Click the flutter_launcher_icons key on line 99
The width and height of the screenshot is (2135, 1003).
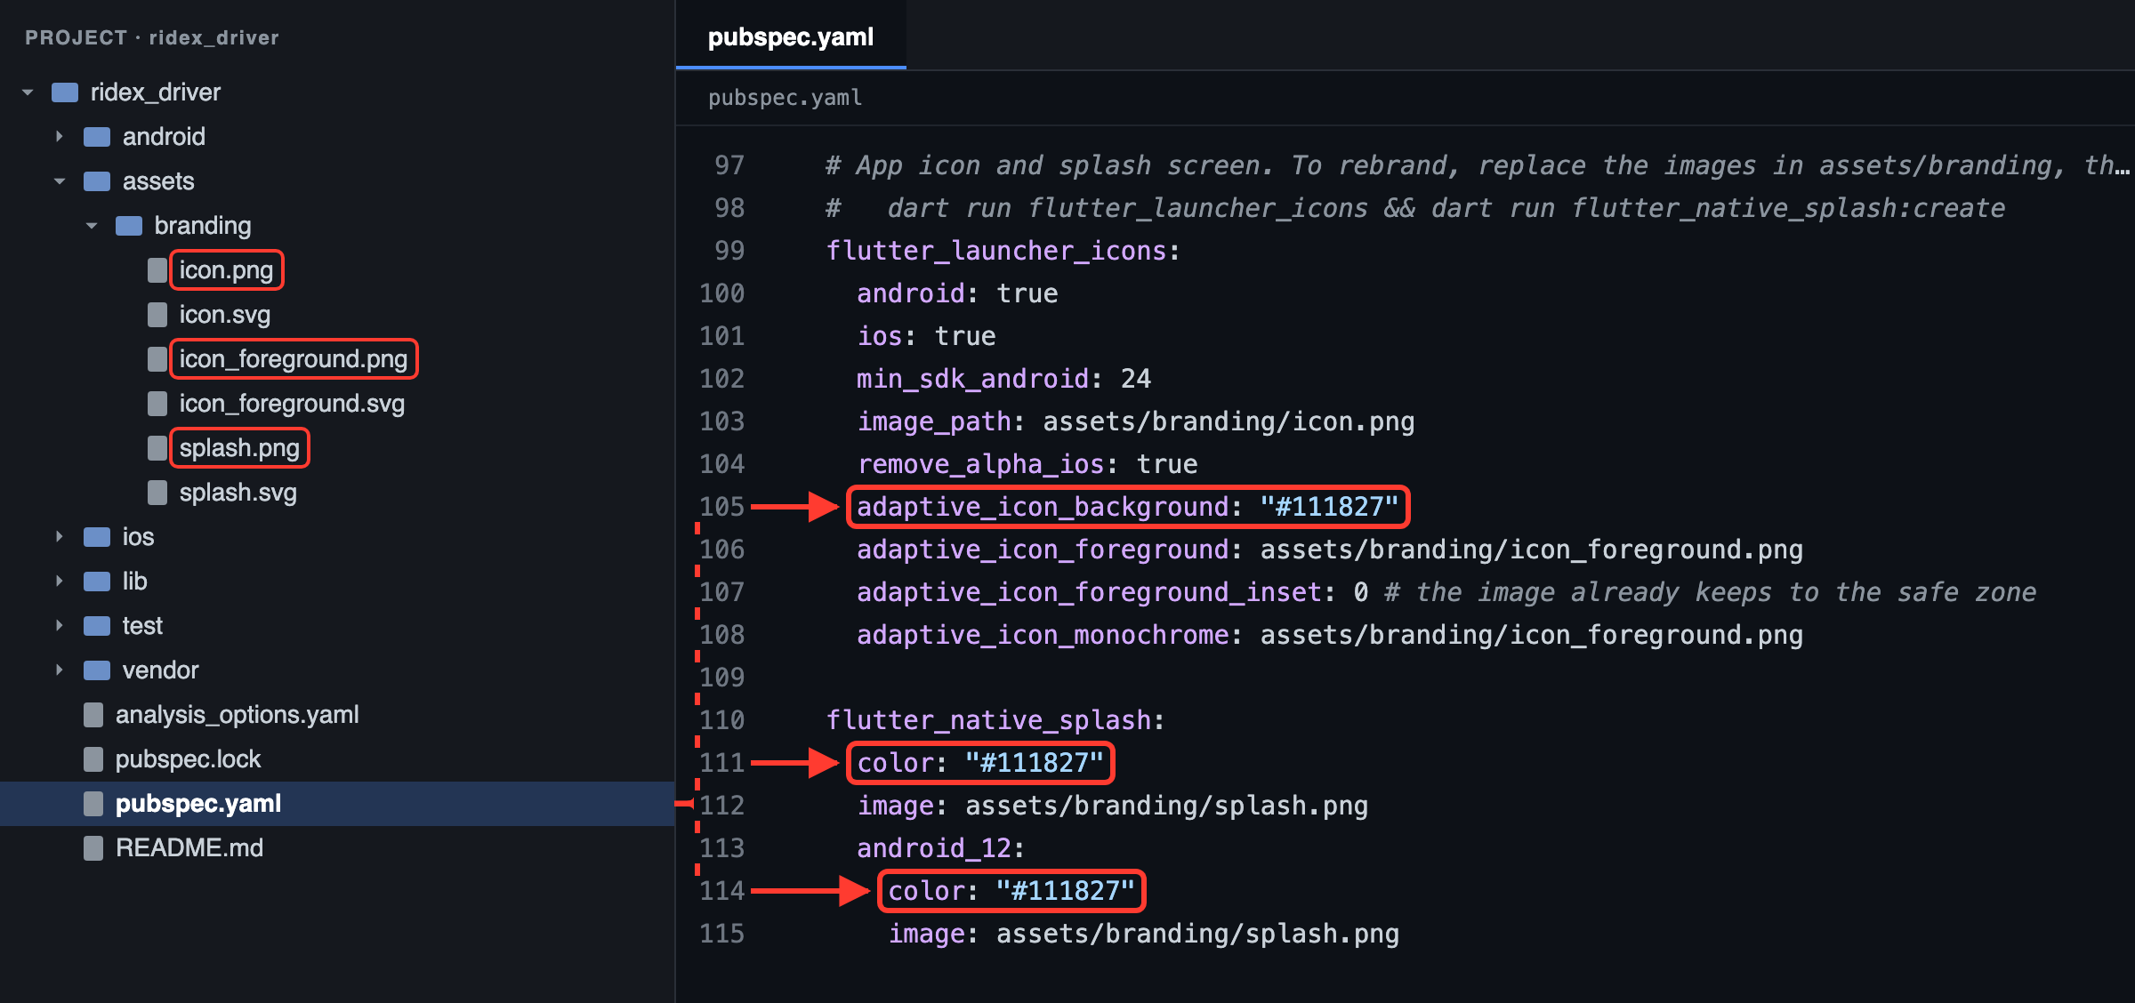996,251
